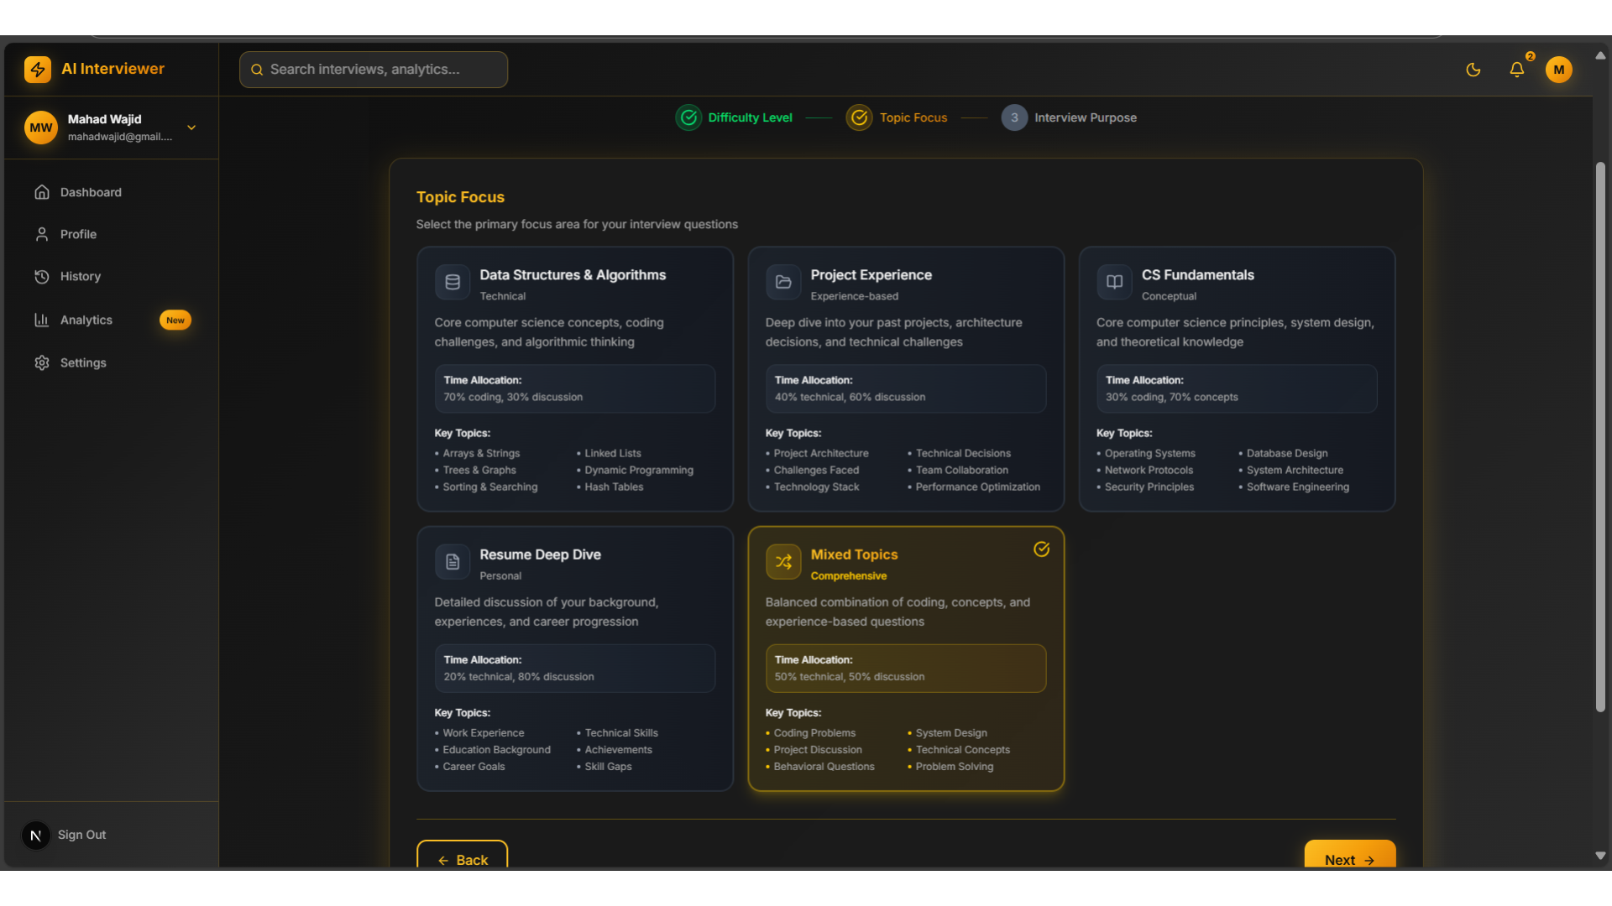Open the Analytics menu item
1612x906 pixels.
click(x=86, y=320)
